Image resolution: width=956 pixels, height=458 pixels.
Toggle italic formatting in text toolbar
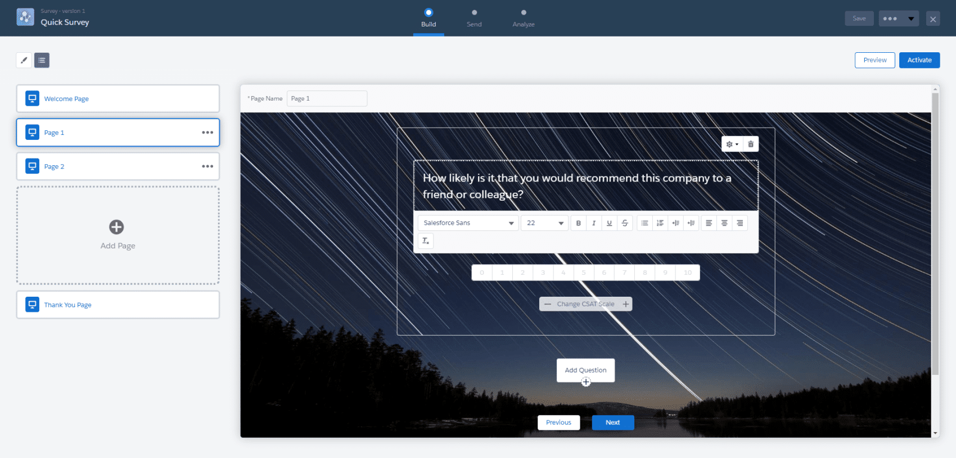pos(594,223)
